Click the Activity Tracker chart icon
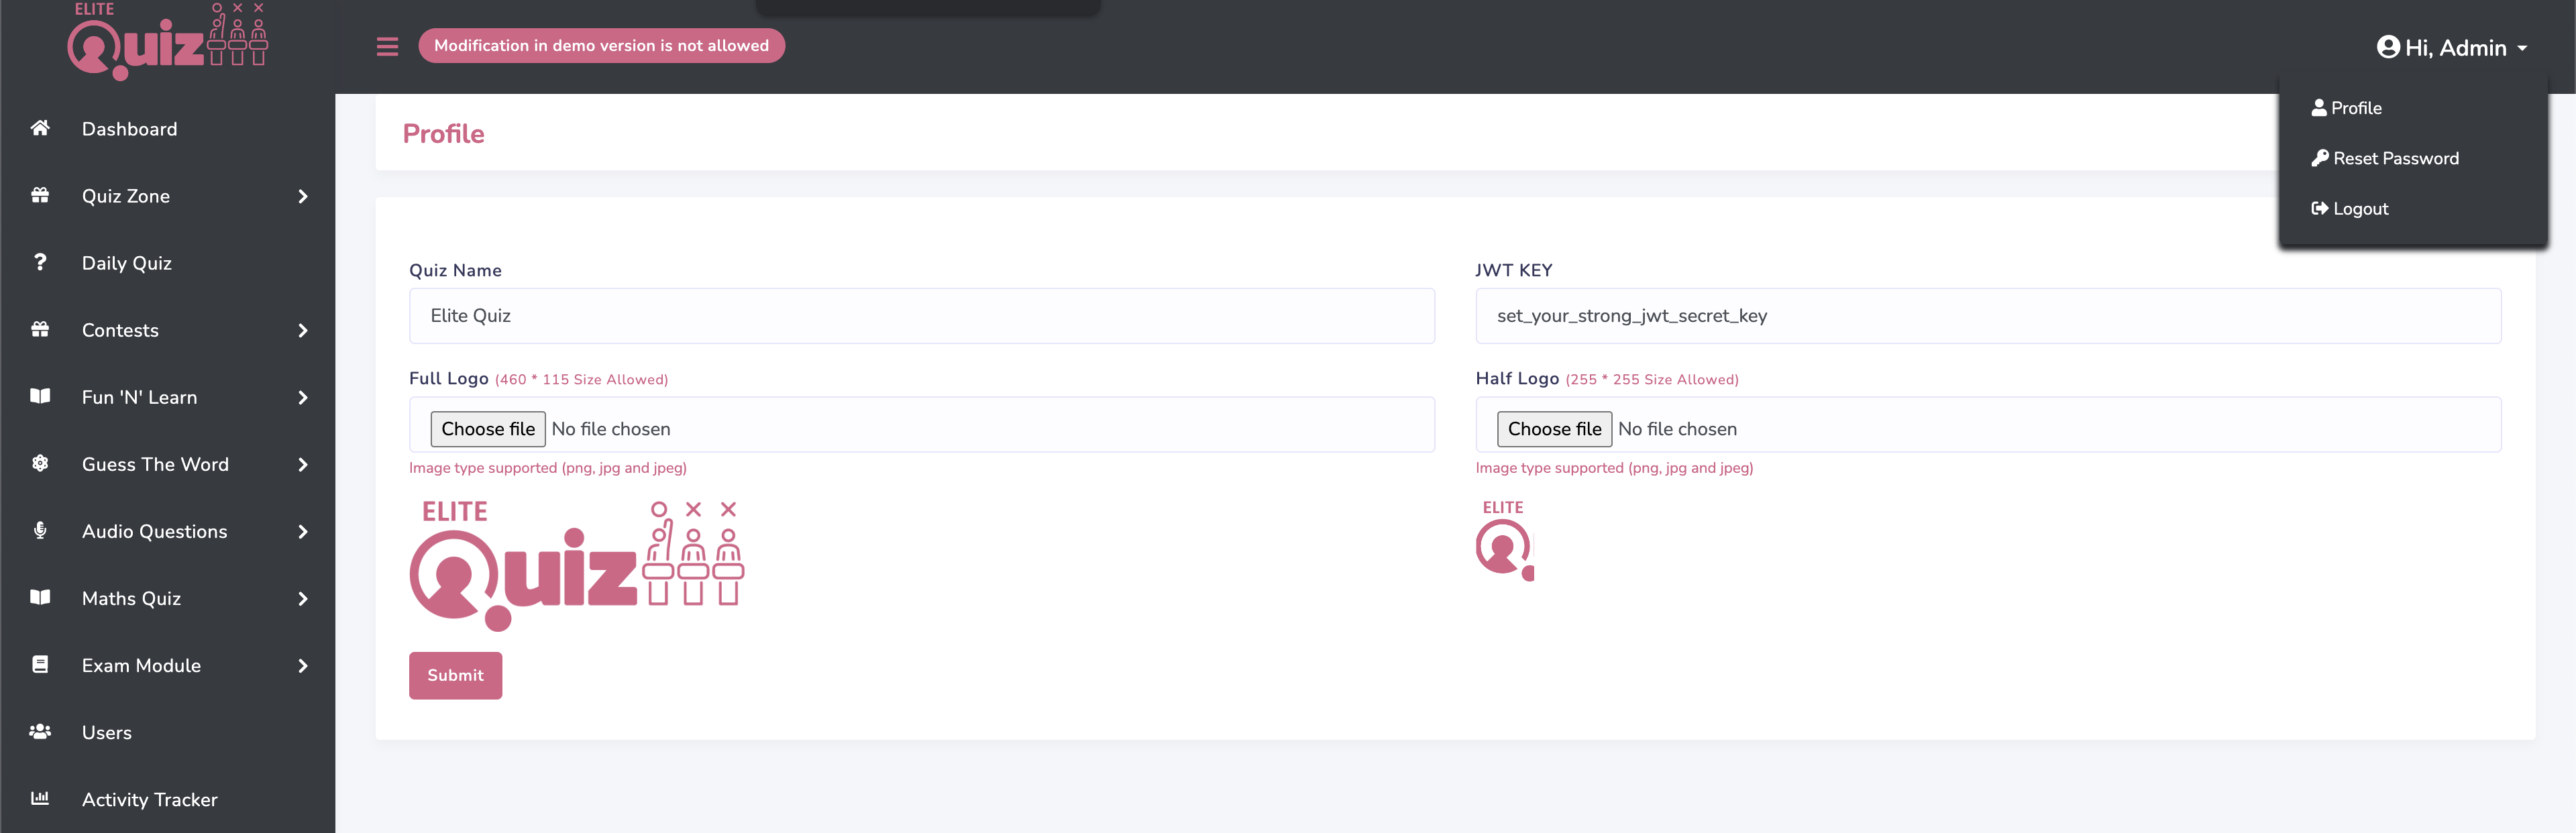The height and width of the screenshot is (833, 2576). (x=40, y=798)
